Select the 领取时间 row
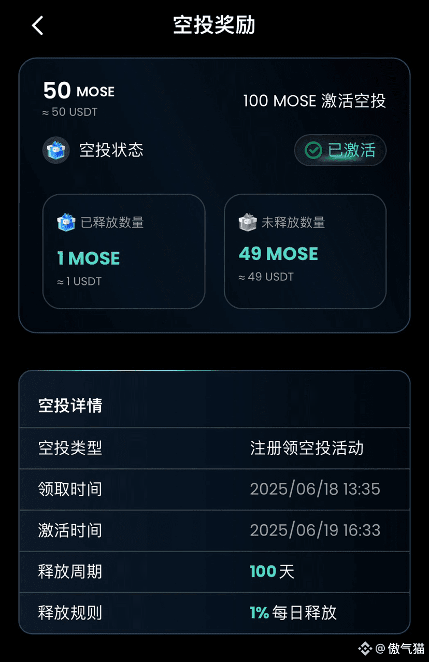This screenshot has width=429, height=662. pyautogui.click(x=214, y=490)
